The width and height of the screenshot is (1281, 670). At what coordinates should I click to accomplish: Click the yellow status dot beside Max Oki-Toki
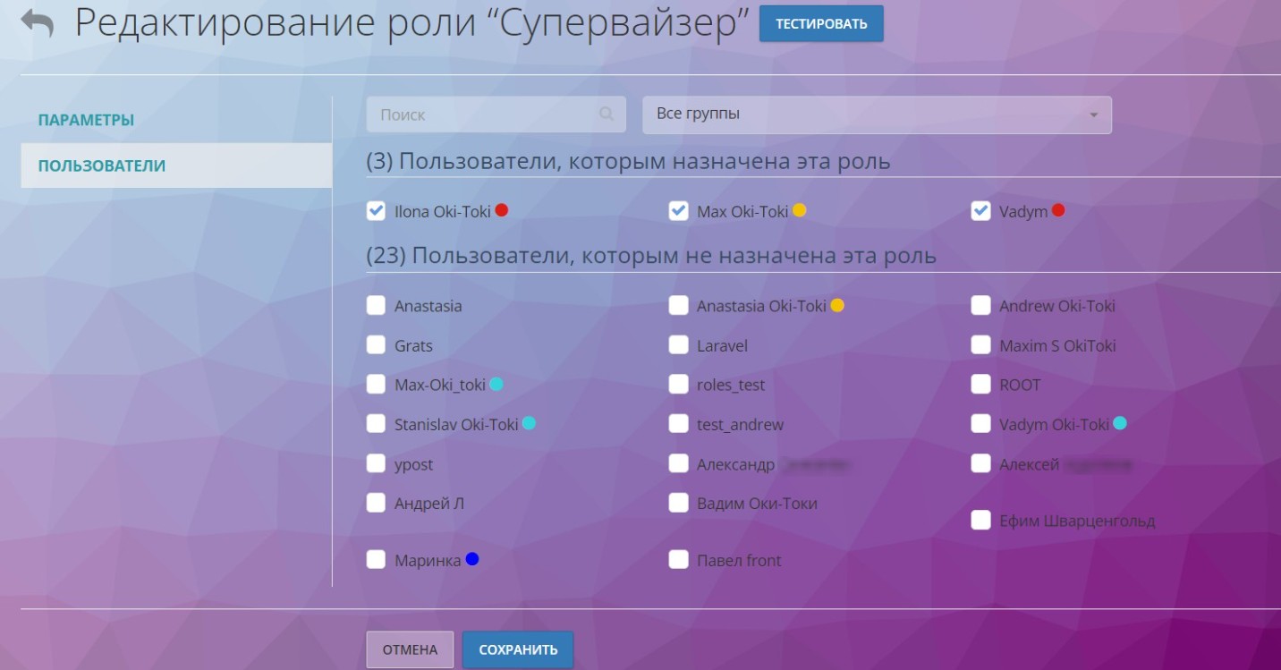[x=800, y=210]
